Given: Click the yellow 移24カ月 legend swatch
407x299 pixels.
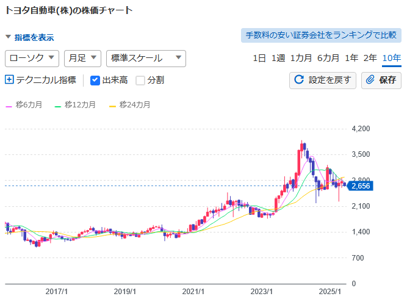Looking at the screenshot, I should pos(112,106).
